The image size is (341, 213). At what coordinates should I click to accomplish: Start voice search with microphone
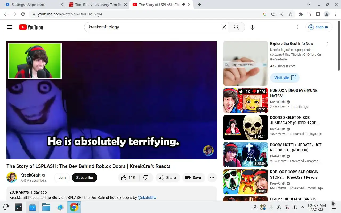[x=253, y=27]
